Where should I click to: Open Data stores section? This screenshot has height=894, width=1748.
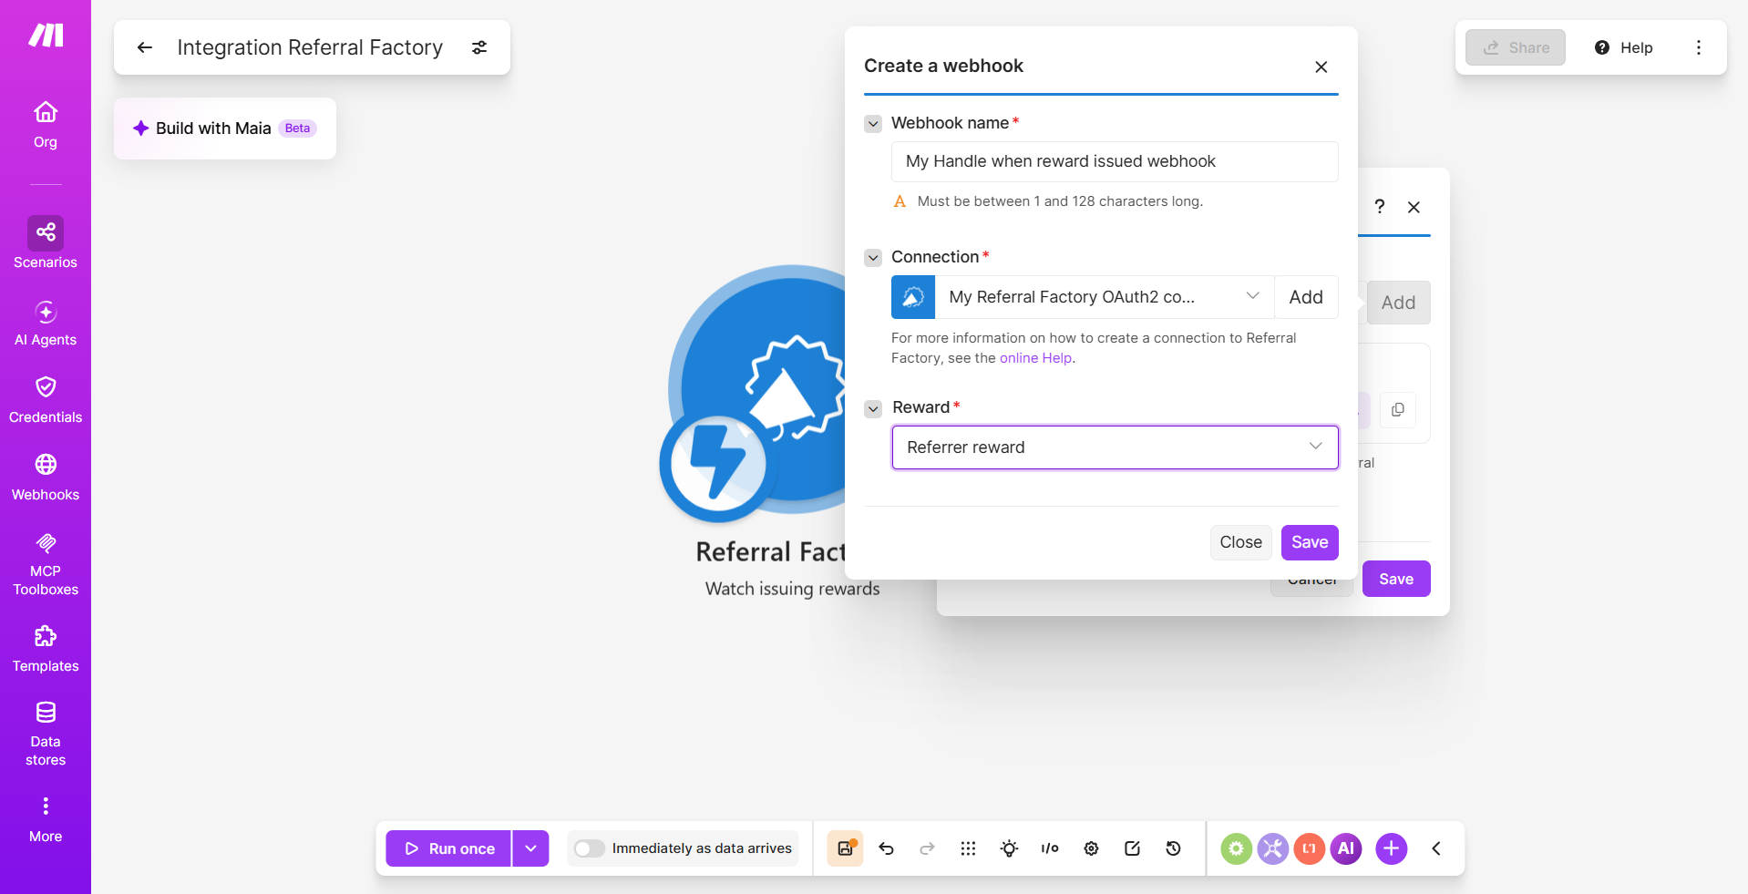pos(46,735)
